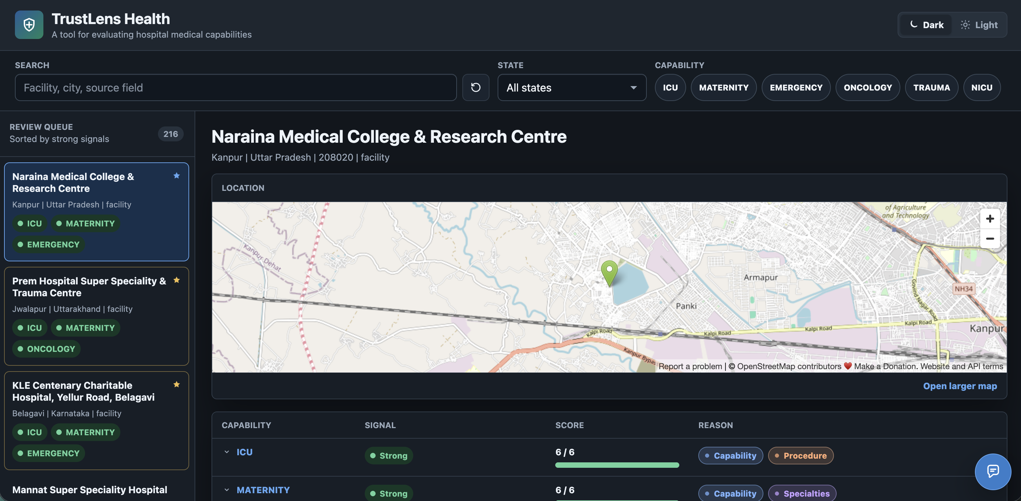Click MATERNITY tag on Naraina queue card
The height and width of the screenshot is (501, 1021).
click(85, 223)
